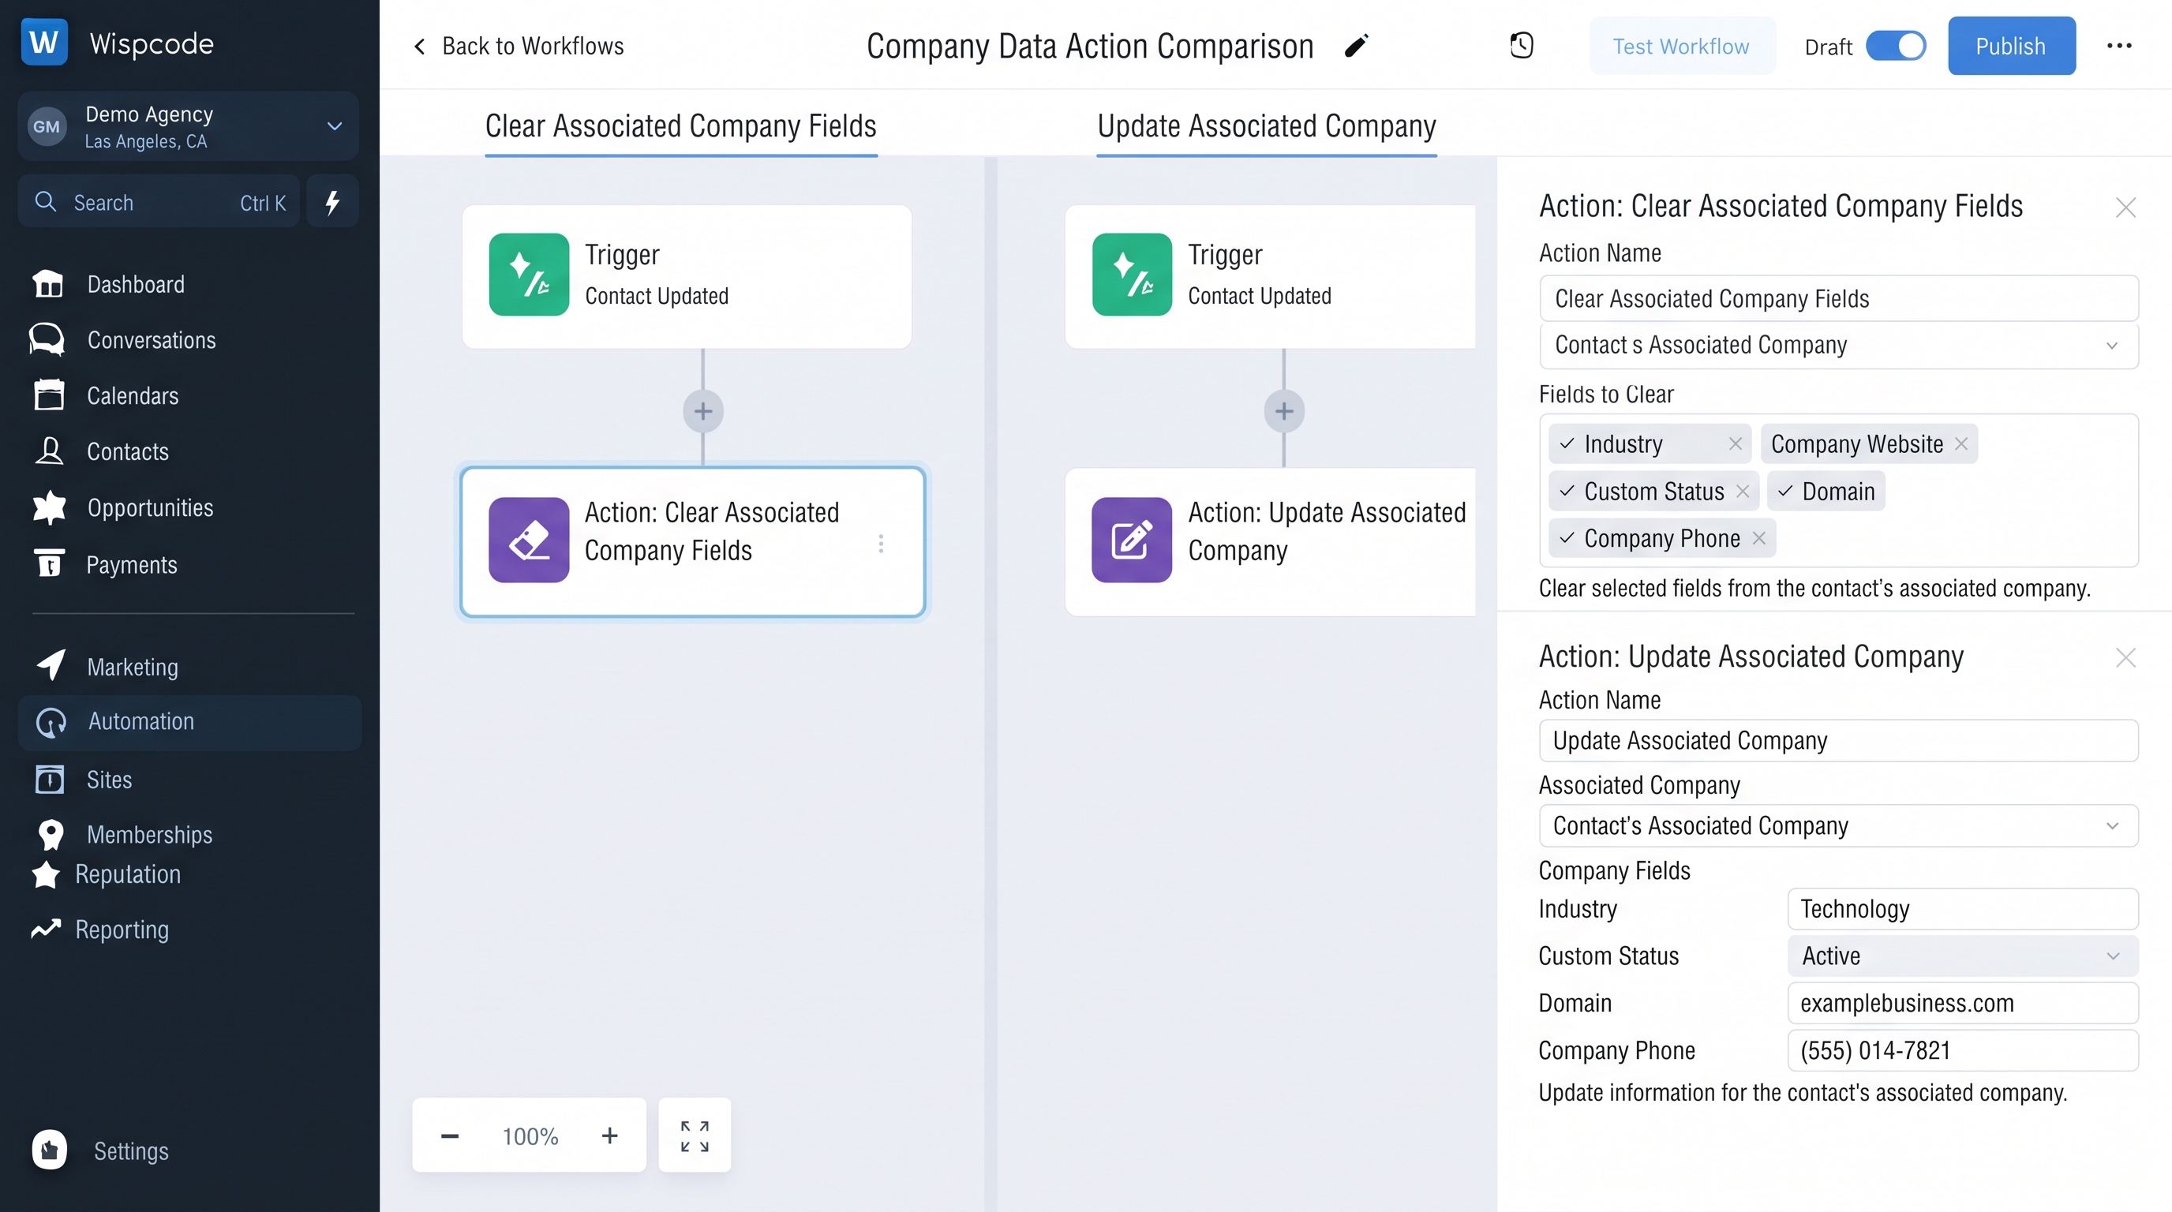Remove the Custom Status field tag
The image size is (2172, 1212).
pos(1742,491)
